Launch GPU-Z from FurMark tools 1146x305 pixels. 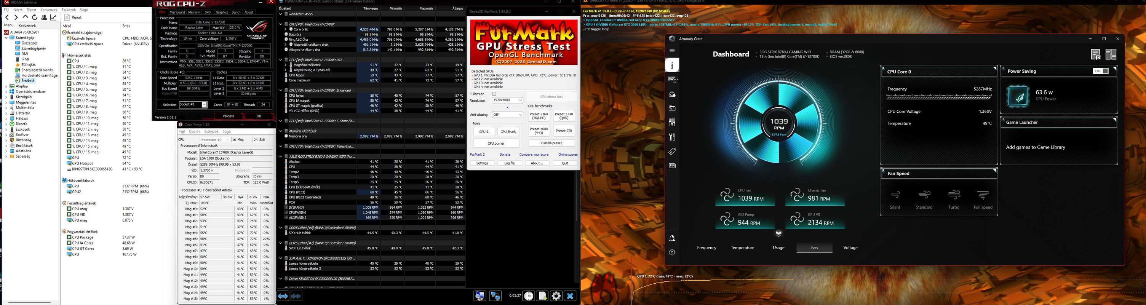click(484, 132)
